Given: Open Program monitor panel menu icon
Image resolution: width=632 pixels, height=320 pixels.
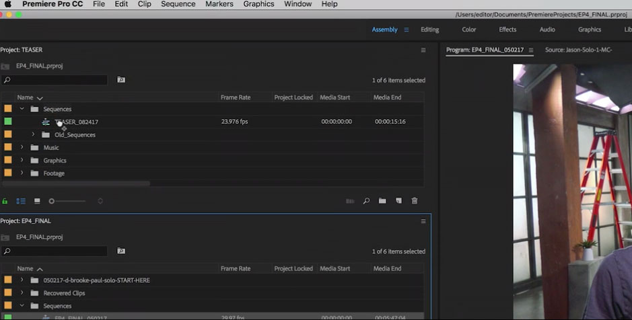Looking at the screenshot, I should click(531, 50).
